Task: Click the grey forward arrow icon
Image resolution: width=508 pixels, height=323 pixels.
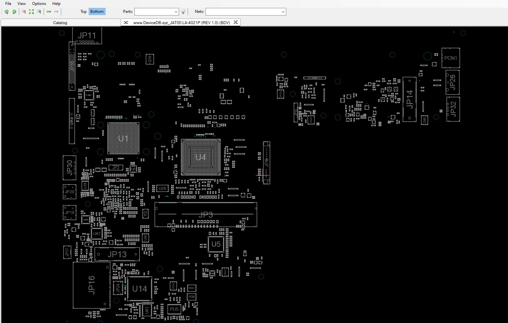Action: coord(56,12)
